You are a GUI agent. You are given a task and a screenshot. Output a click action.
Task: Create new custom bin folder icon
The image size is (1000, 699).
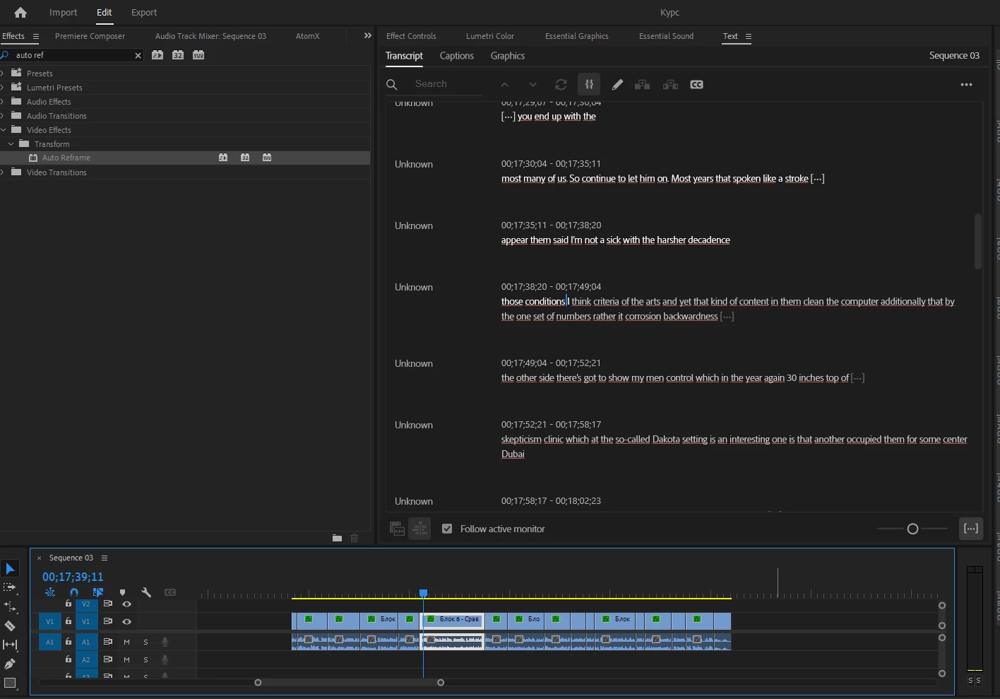click(x=337, y=538)
